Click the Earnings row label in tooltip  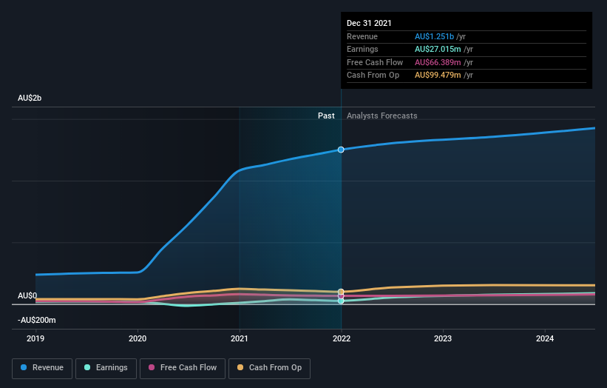(362, 49)
